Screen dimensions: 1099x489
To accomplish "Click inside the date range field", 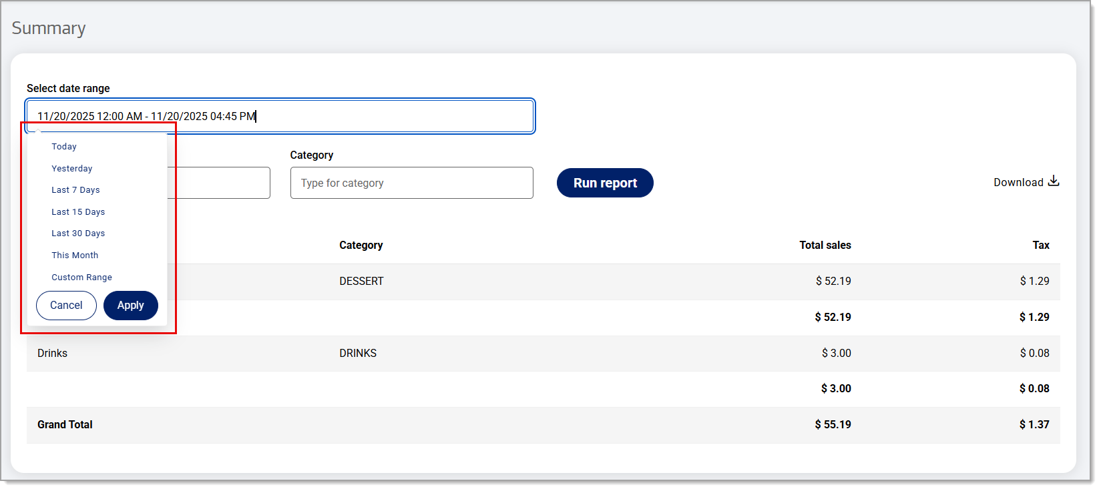I will coord(280,116).
